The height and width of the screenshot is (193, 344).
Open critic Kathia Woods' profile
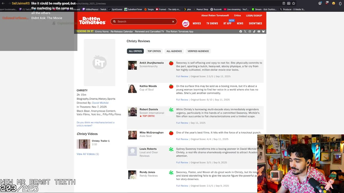tap(148, 86)
